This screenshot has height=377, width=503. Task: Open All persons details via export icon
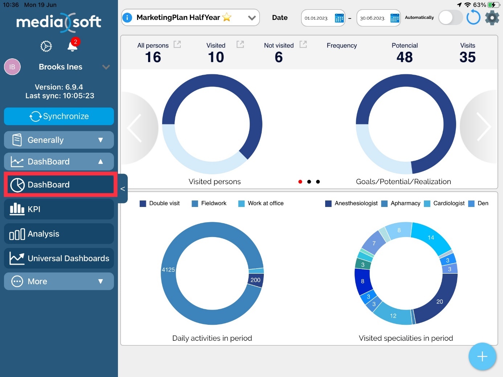(x=177, y=44)
